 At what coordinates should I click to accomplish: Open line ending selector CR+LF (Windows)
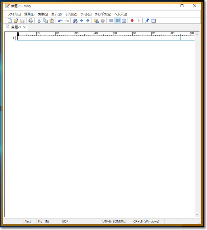146,221
